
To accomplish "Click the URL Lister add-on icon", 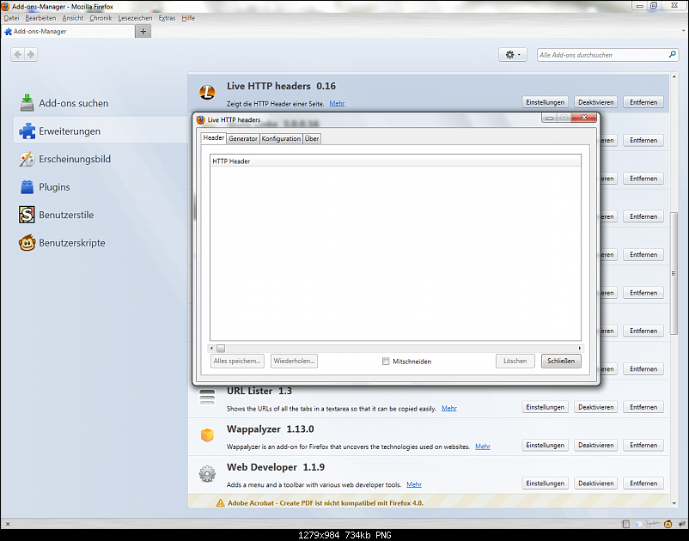I will [207, 397].
